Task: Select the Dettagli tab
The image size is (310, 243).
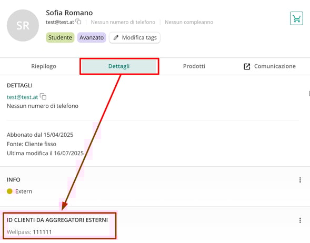Action: [x=119, y=66]
